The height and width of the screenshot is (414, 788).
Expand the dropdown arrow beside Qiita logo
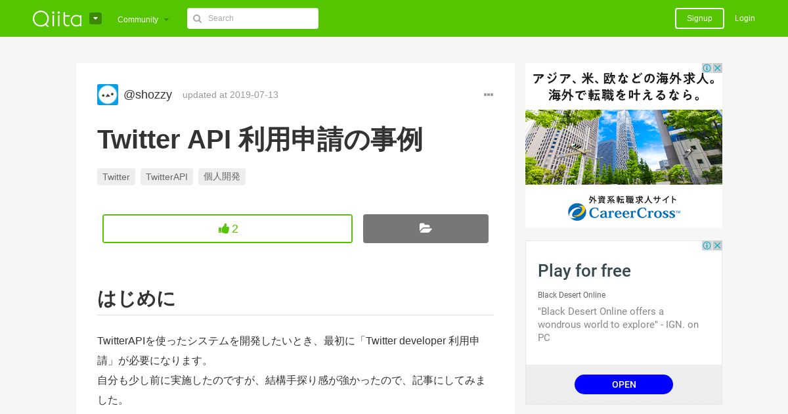[x=96, y=18]
